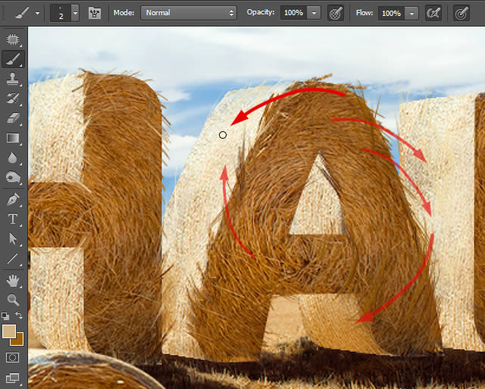Toggle pressure for size
This screenshot has height=389, width=485.
[462, 14]
